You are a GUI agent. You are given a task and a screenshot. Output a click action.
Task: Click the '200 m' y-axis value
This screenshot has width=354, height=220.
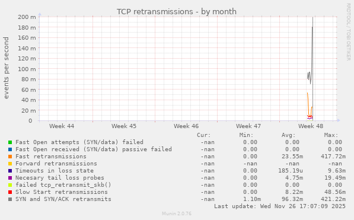27,17
